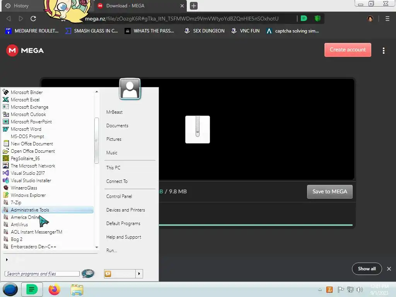Viewport: 396px width, 297px height.
Task: Click the Create account button
Action: click(348, 50)
